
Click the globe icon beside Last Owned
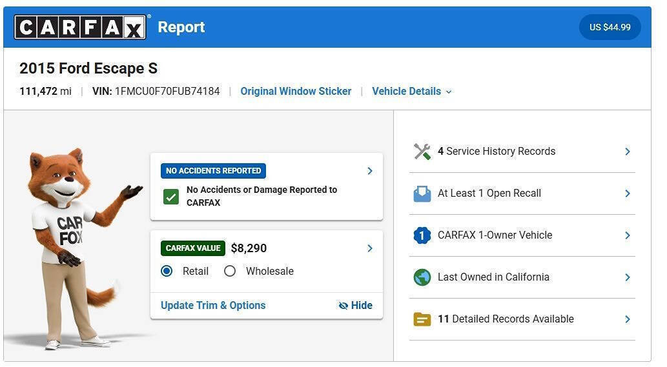pos(422,277)
